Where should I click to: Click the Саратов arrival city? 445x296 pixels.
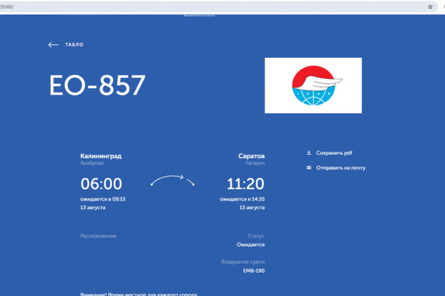[252, 156]
